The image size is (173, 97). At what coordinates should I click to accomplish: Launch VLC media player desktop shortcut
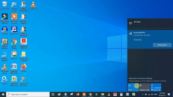tap(5, 68)
